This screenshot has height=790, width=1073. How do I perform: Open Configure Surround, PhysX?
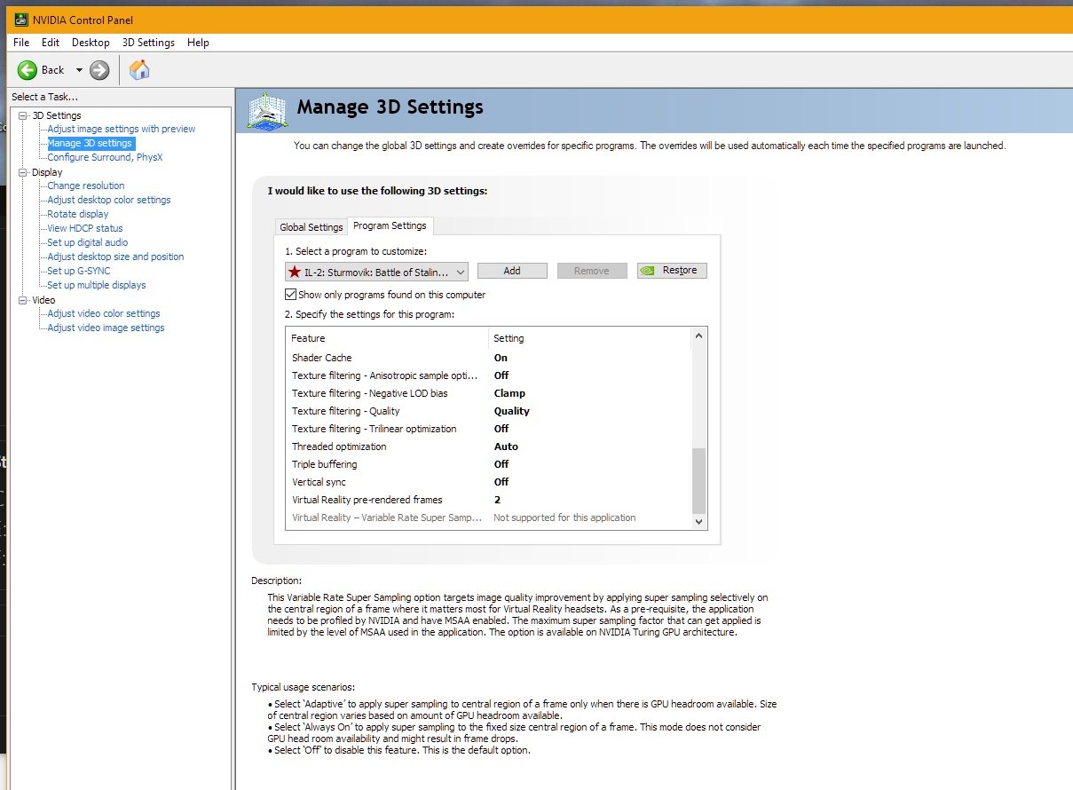(105, 157)
